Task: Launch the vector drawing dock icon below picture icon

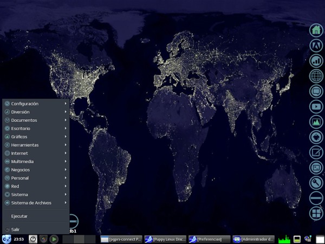Action: (316, 137)
